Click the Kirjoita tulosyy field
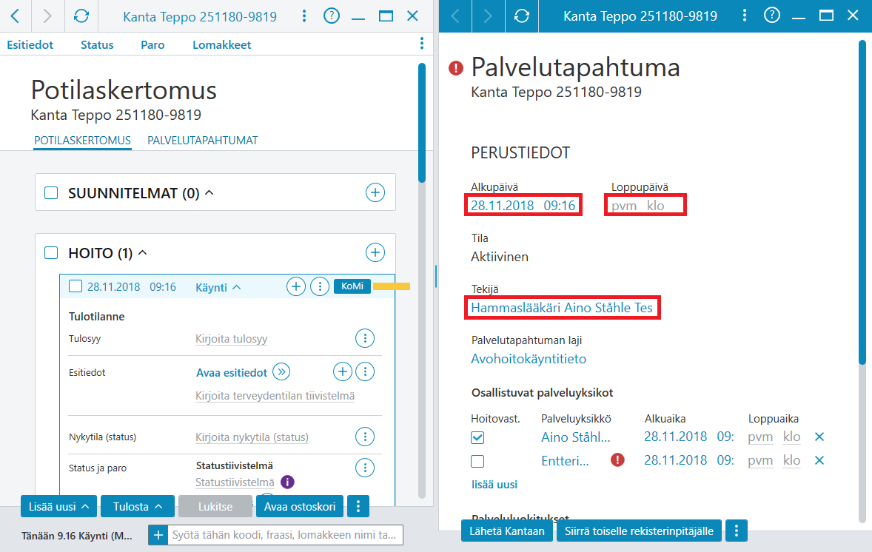The width and height of the screenshot is (872, 552). [232, 339]
